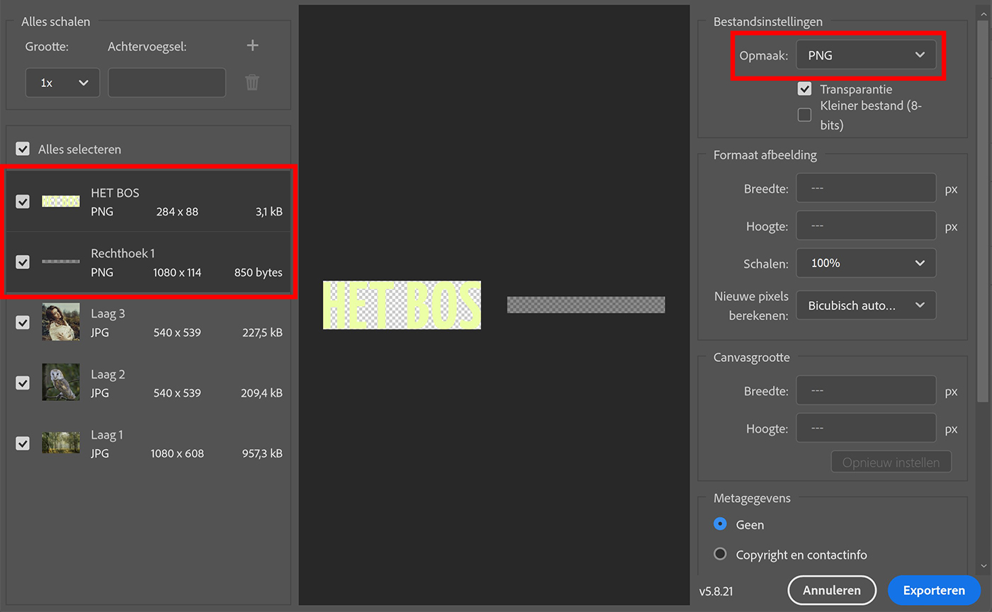Viewport: 992px width, 612px height.
Task: Click the Exporteren button
Action: (x=934, y=590)
